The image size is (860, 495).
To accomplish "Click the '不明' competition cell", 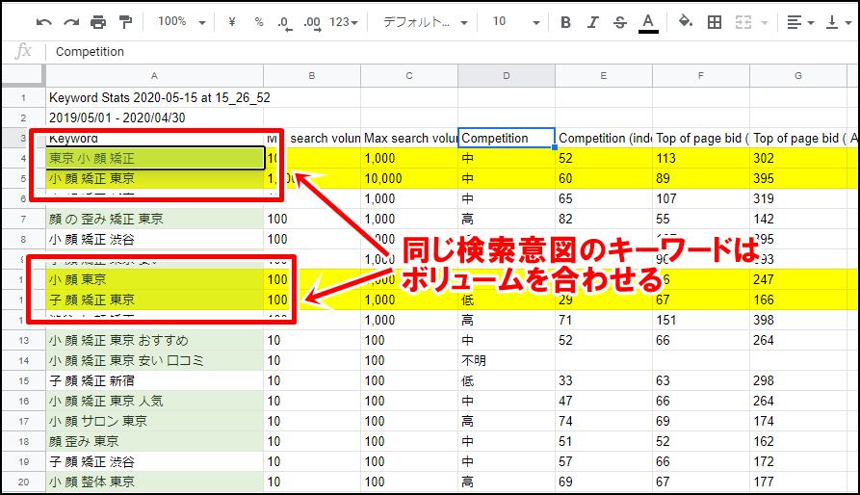I will pos(507,361).
